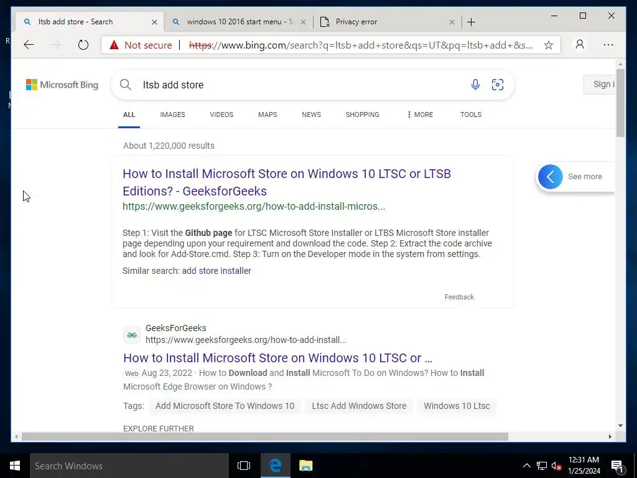Click the 'Windows 10 Ltsc' tag

[457, 406]
